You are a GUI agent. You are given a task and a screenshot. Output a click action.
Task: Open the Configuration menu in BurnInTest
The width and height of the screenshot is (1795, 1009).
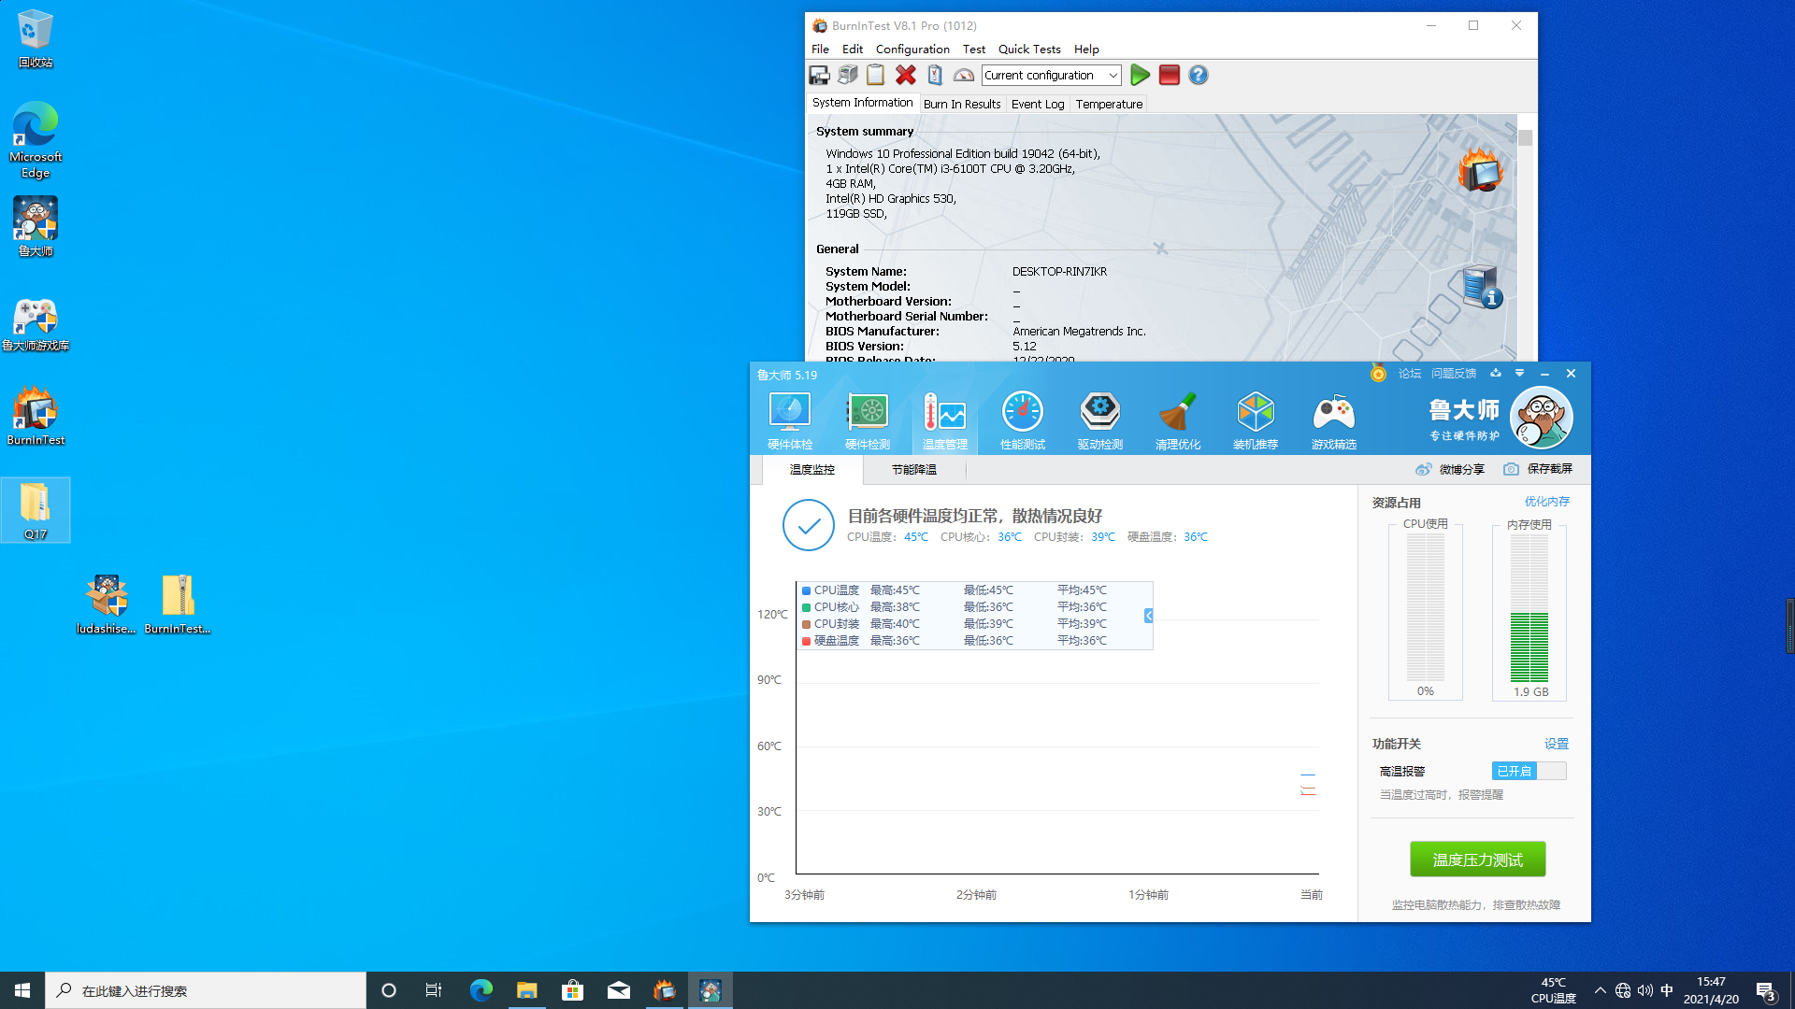tap(912, 50)
